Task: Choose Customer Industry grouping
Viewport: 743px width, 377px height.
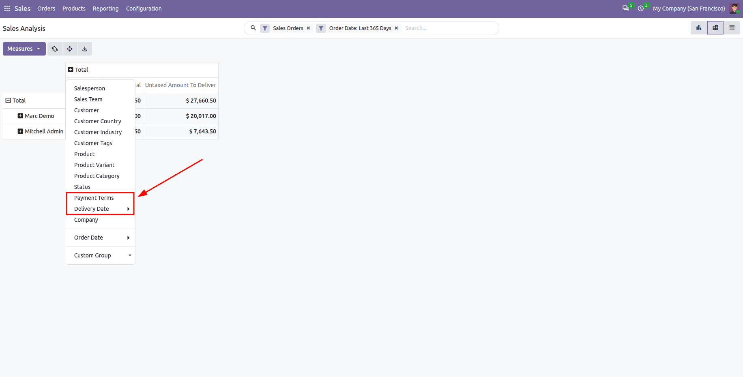Action: click(x=101, y=132)
